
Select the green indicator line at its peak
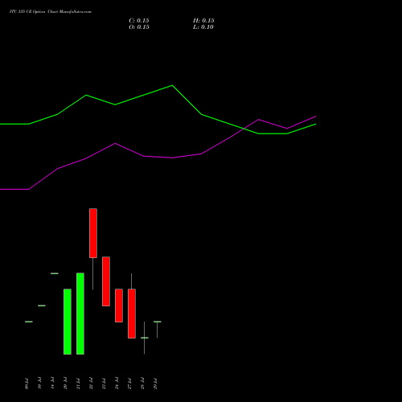[x=172, y=85]
